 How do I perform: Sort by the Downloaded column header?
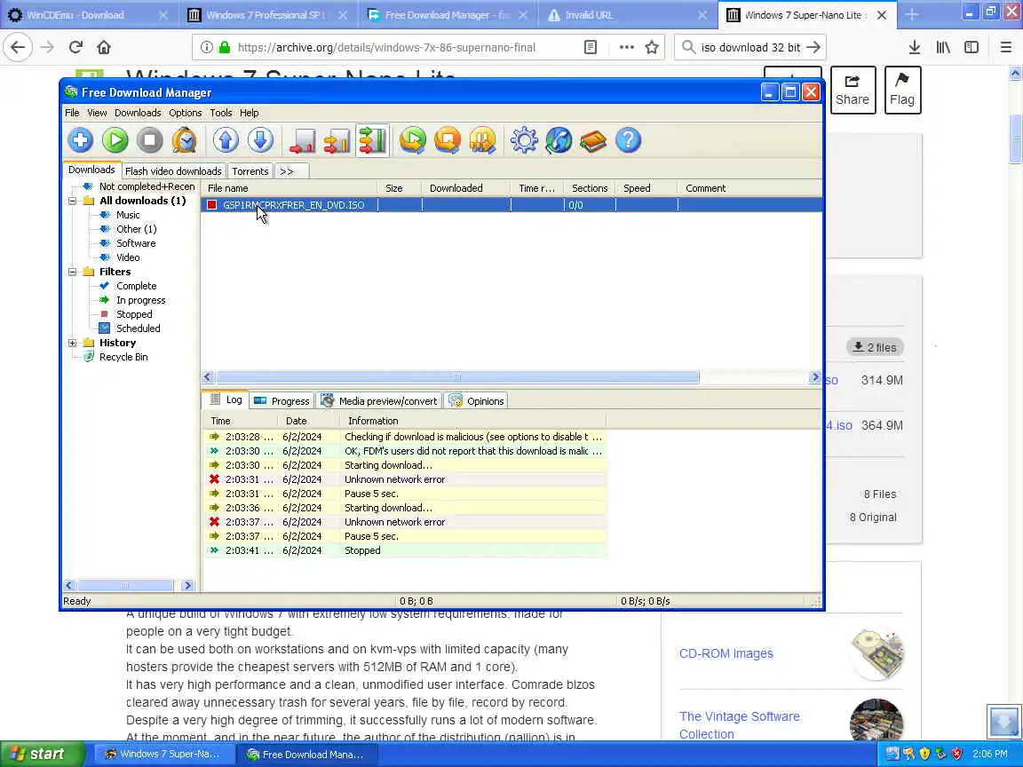(466, 188)
